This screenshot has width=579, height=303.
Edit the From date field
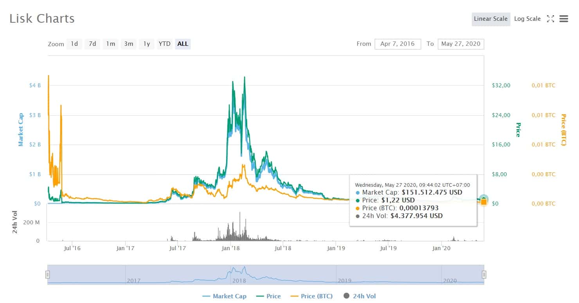point(397,44)
